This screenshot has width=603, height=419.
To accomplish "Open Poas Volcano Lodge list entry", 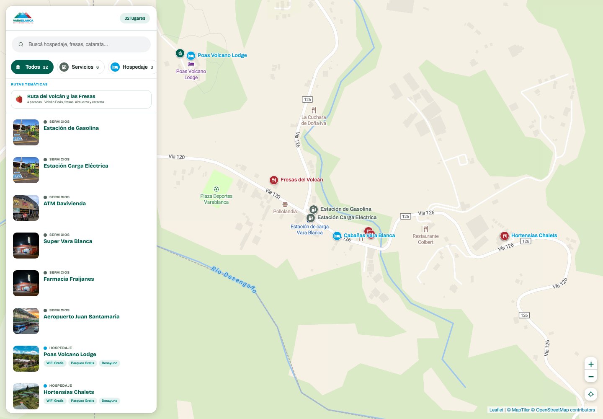I will coord(81,359).
